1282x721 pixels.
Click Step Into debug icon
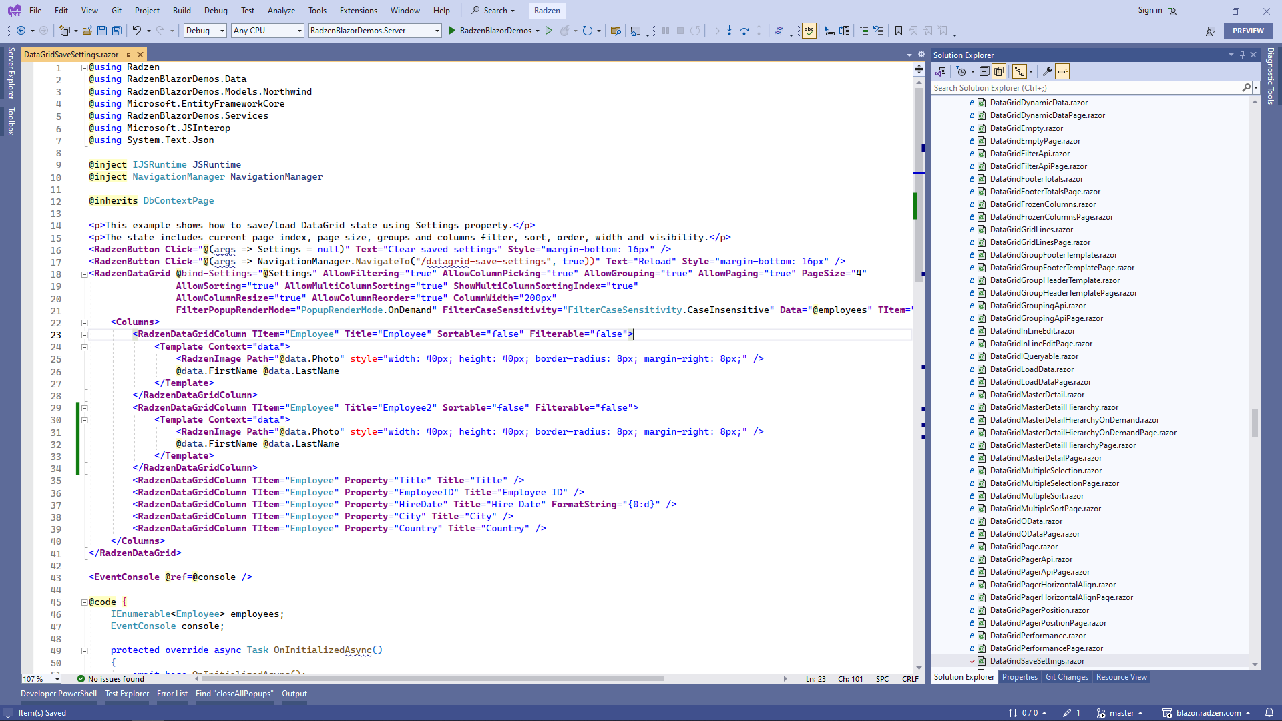pos(729,31)
